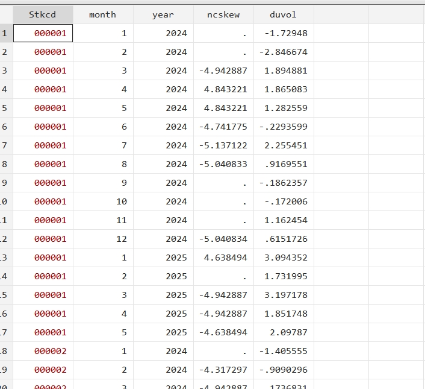The width and height of the screenshot is (425, 389).
Task: Click ncskew value -4.638494
Action: [223, 332]
